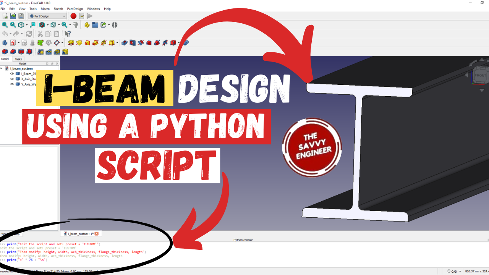Click the What's This help cursor icon
The width and height of the screenshot is (489, 275).
[68, 34]
